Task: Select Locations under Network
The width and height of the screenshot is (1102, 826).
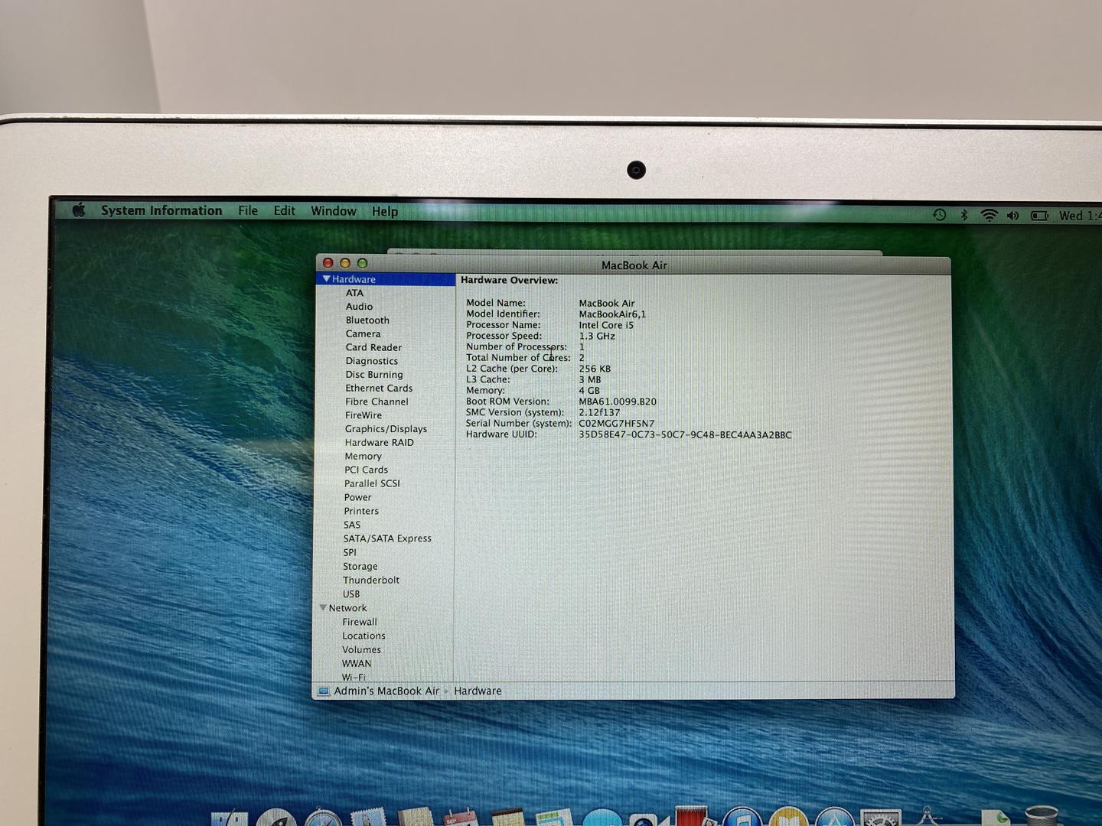Action: pyautogui.click(x=364, y=636)
